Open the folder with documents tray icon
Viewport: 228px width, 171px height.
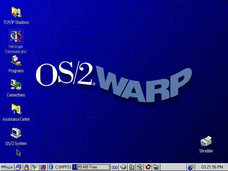tap(131, 167)
